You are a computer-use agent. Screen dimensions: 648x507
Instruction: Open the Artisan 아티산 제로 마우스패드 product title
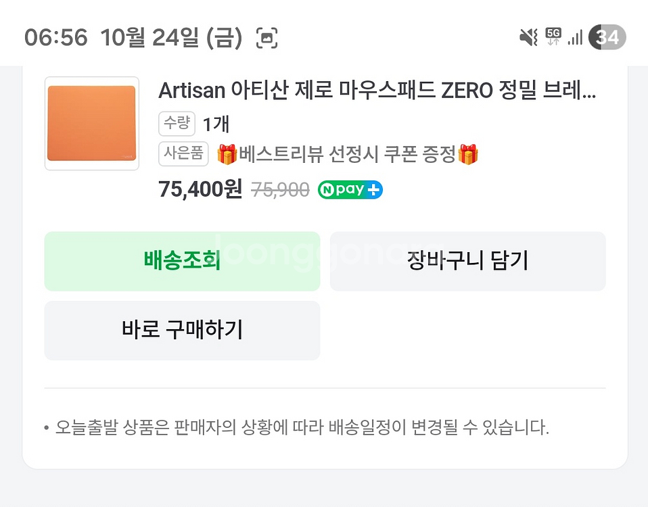point(377,91)
